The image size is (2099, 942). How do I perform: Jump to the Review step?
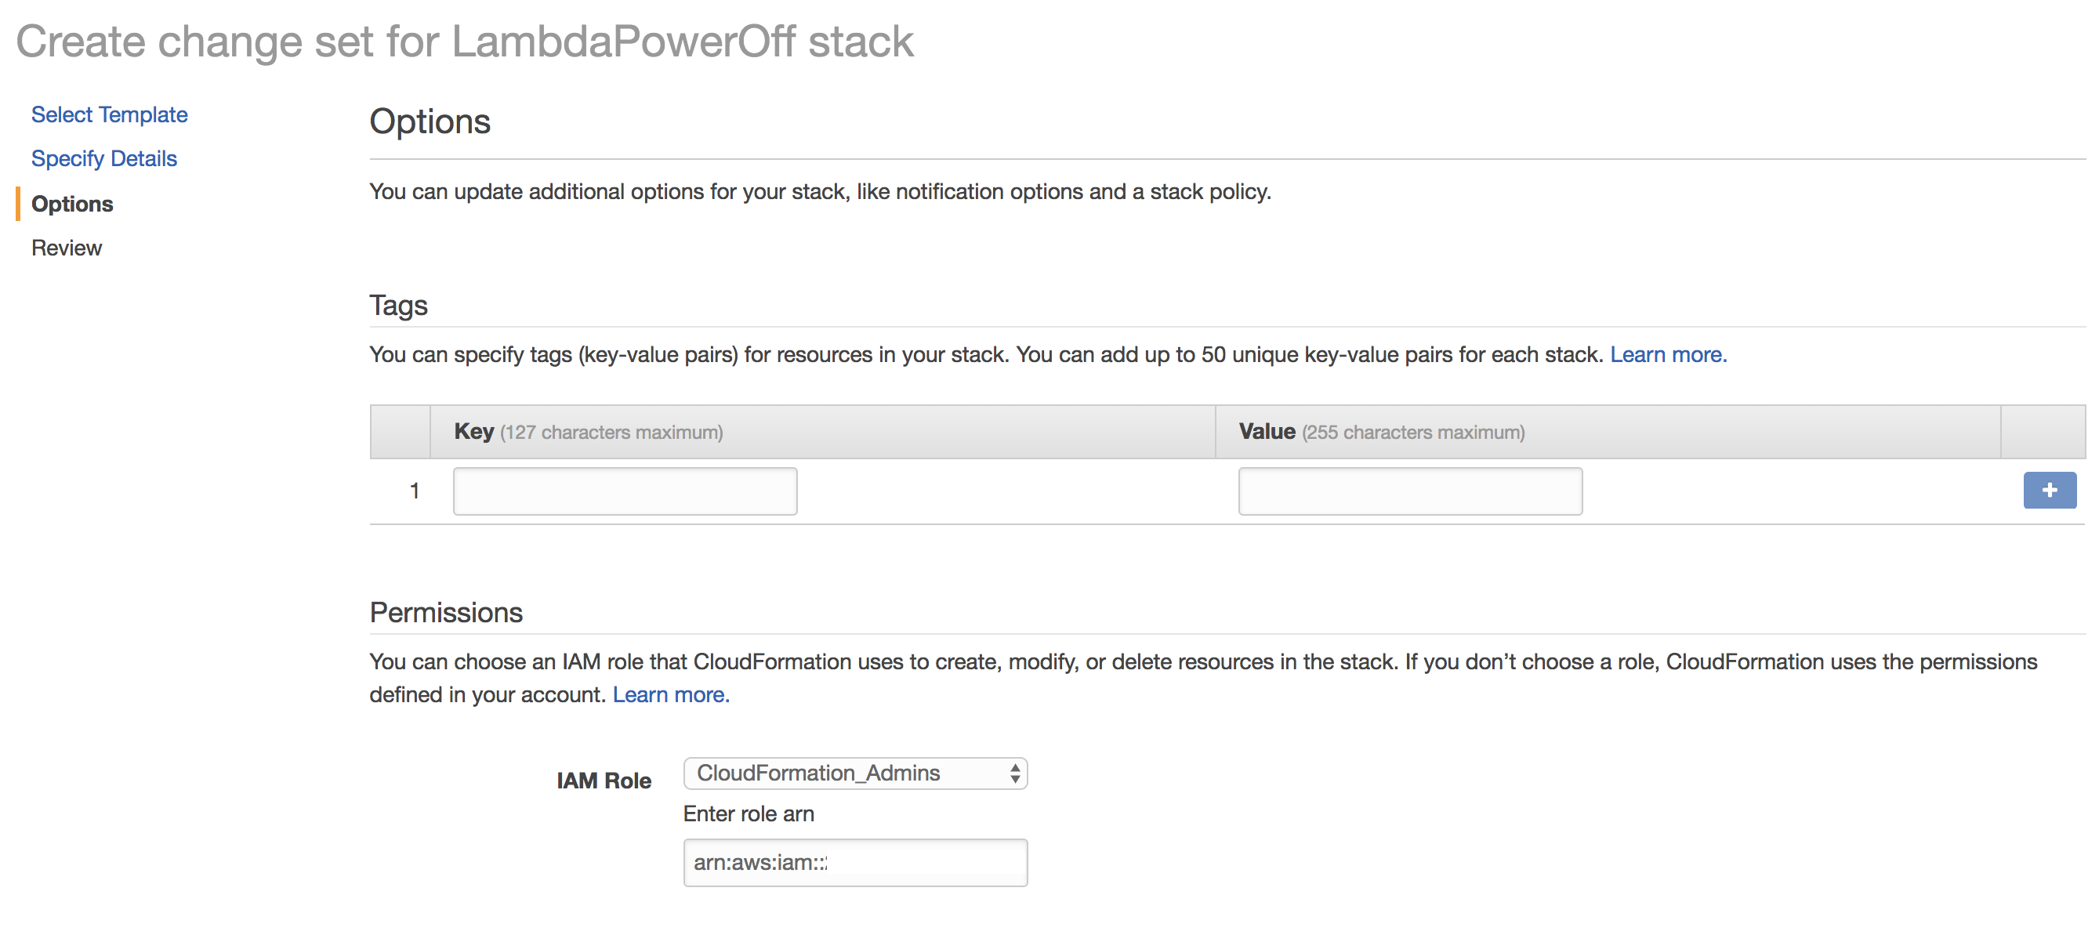coord(66,248)
